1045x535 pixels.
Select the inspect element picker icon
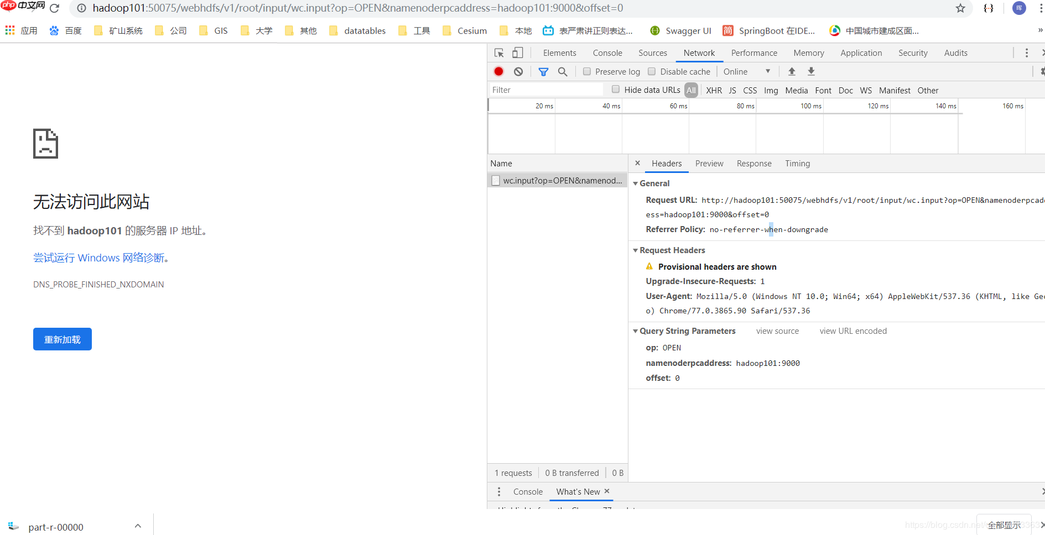tap(499, 53)
